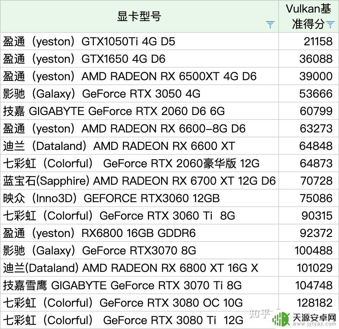Viewport: 339px width, 329px height.
Task: Select score cell 104748
Action: point(309,285)
